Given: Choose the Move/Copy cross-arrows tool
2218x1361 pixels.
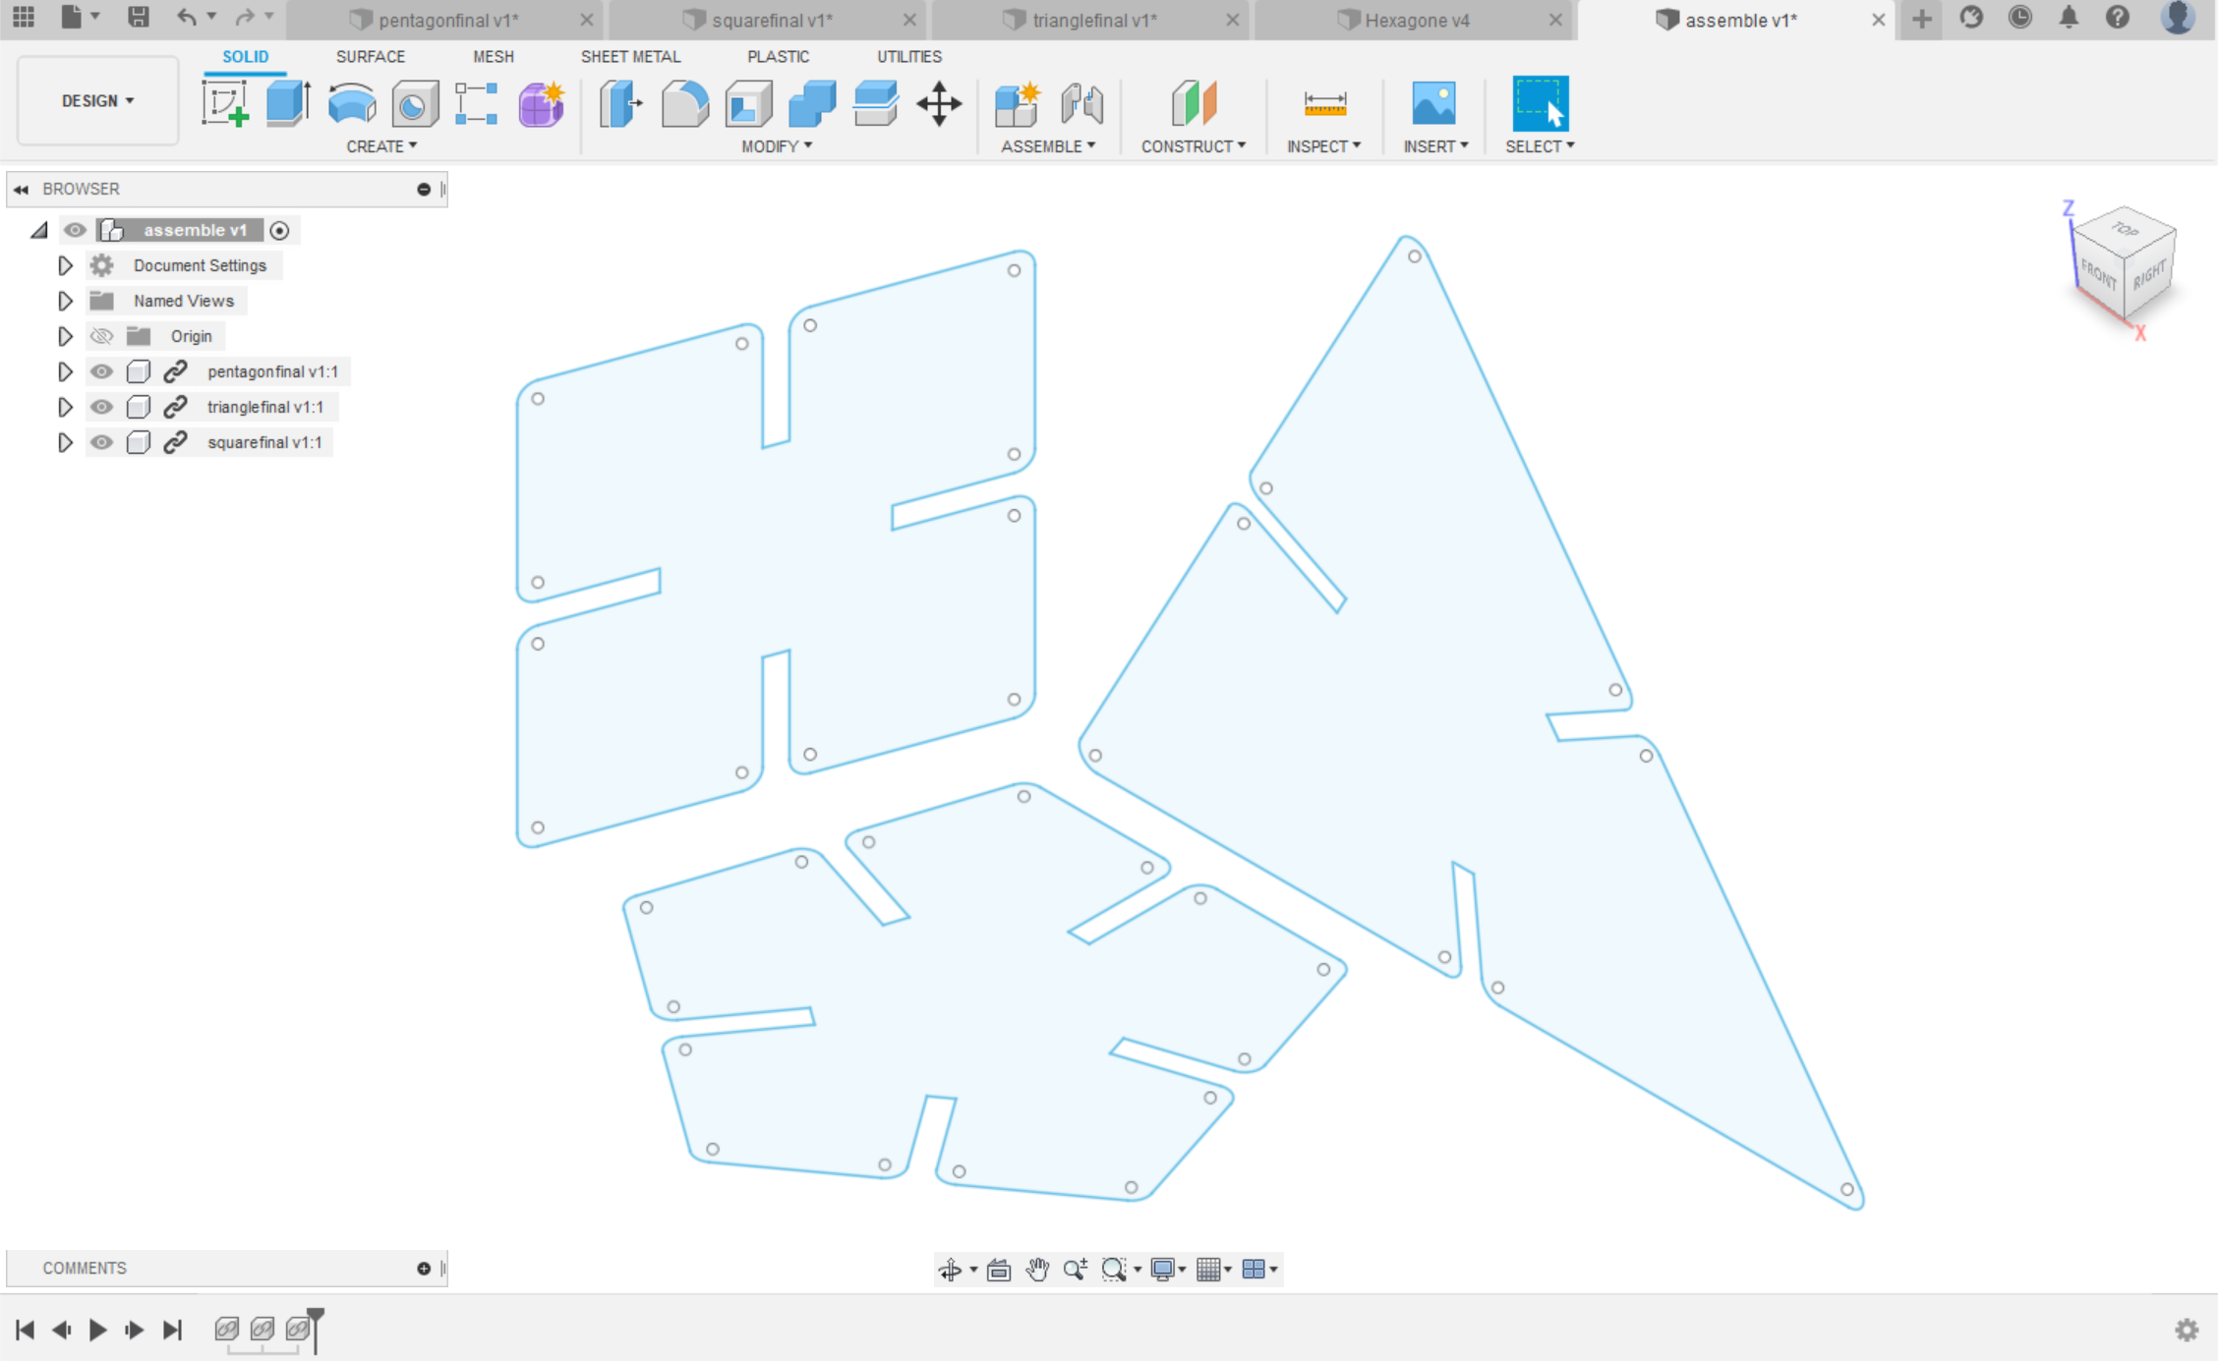Looking at the screenshot, I should pos(939,104).
